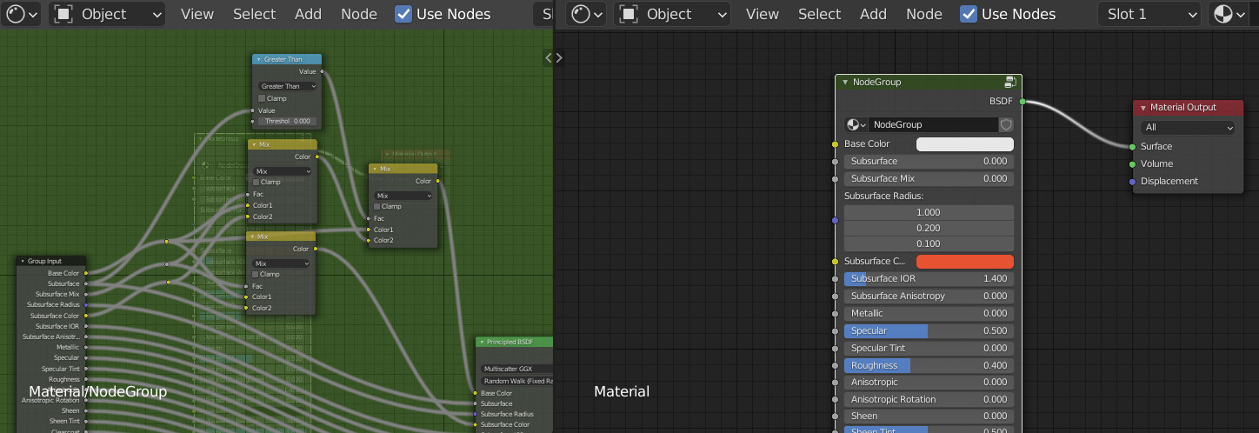The width and height of the screenshot is (1259, 433).
Task: Click shader type sphere icon in right Object dropdown
Action: pos(629,14)
